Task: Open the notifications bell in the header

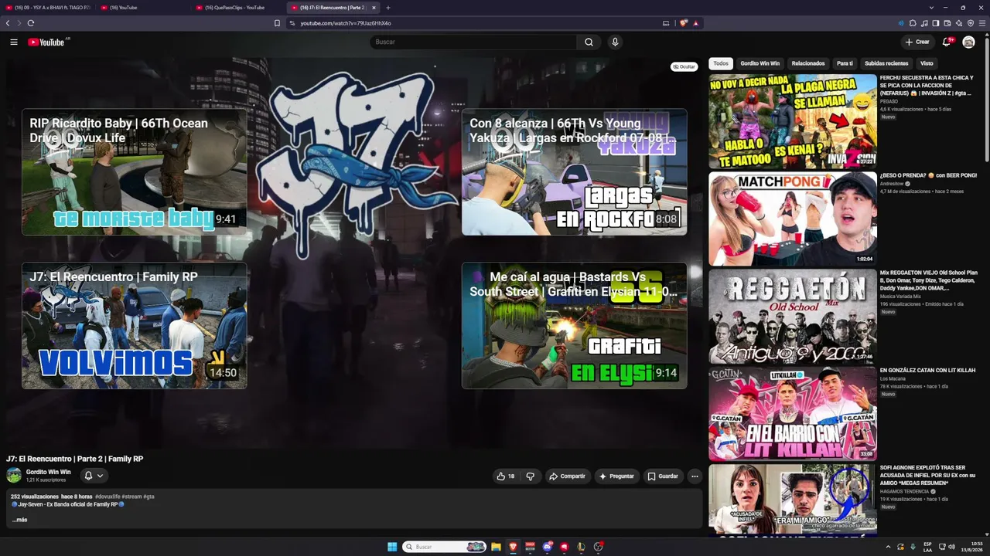Action: [x=947, y=42]
